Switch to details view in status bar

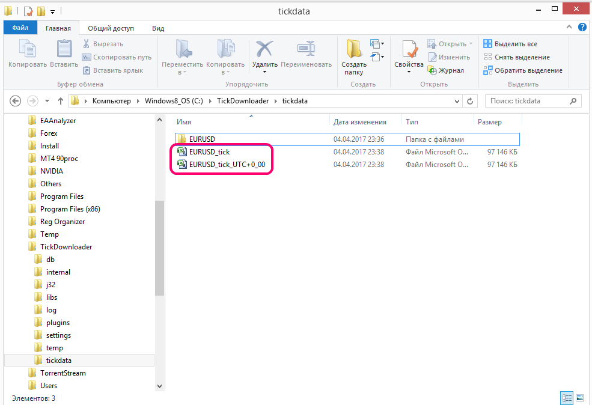pyautogui.click(x=567, y=398)
